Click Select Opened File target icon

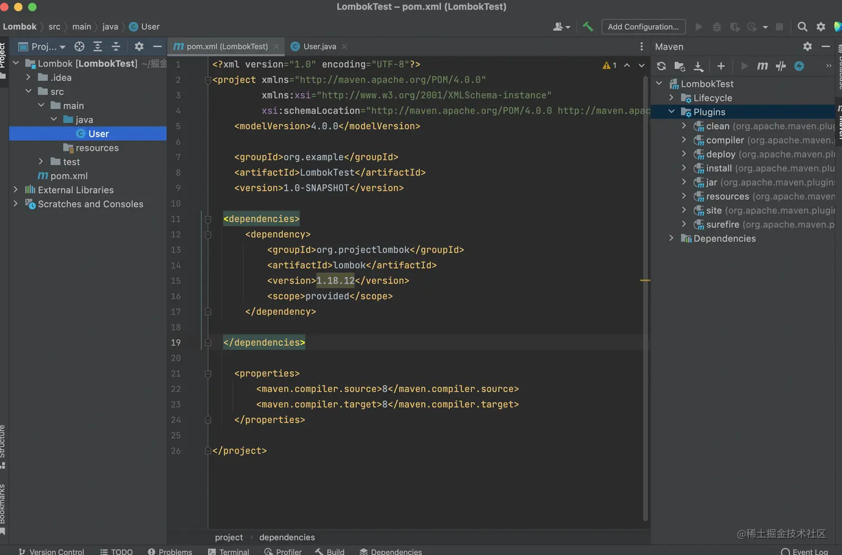click(x=79, y=47)
